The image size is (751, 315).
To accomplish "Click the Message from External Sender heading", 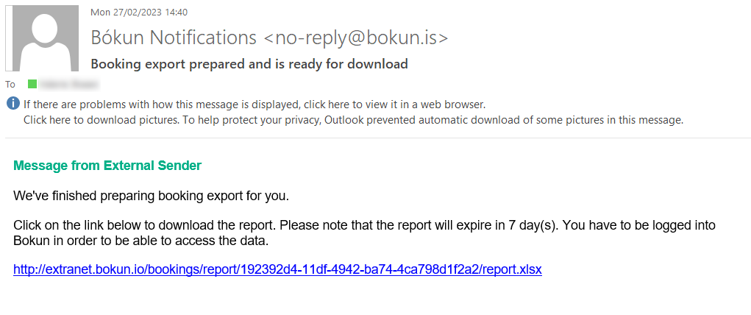I will pos(107,166).
